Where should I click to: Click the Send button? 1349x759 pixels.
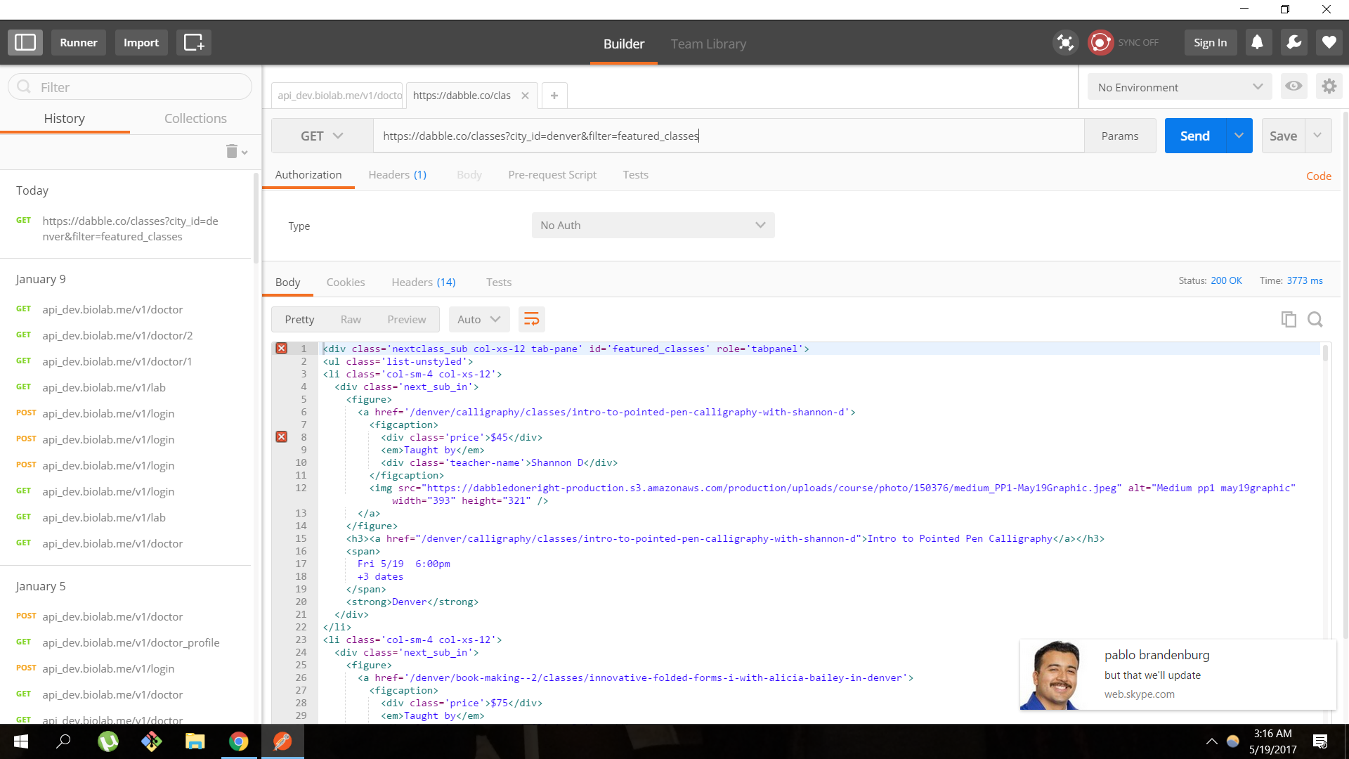pos(1195,136)
